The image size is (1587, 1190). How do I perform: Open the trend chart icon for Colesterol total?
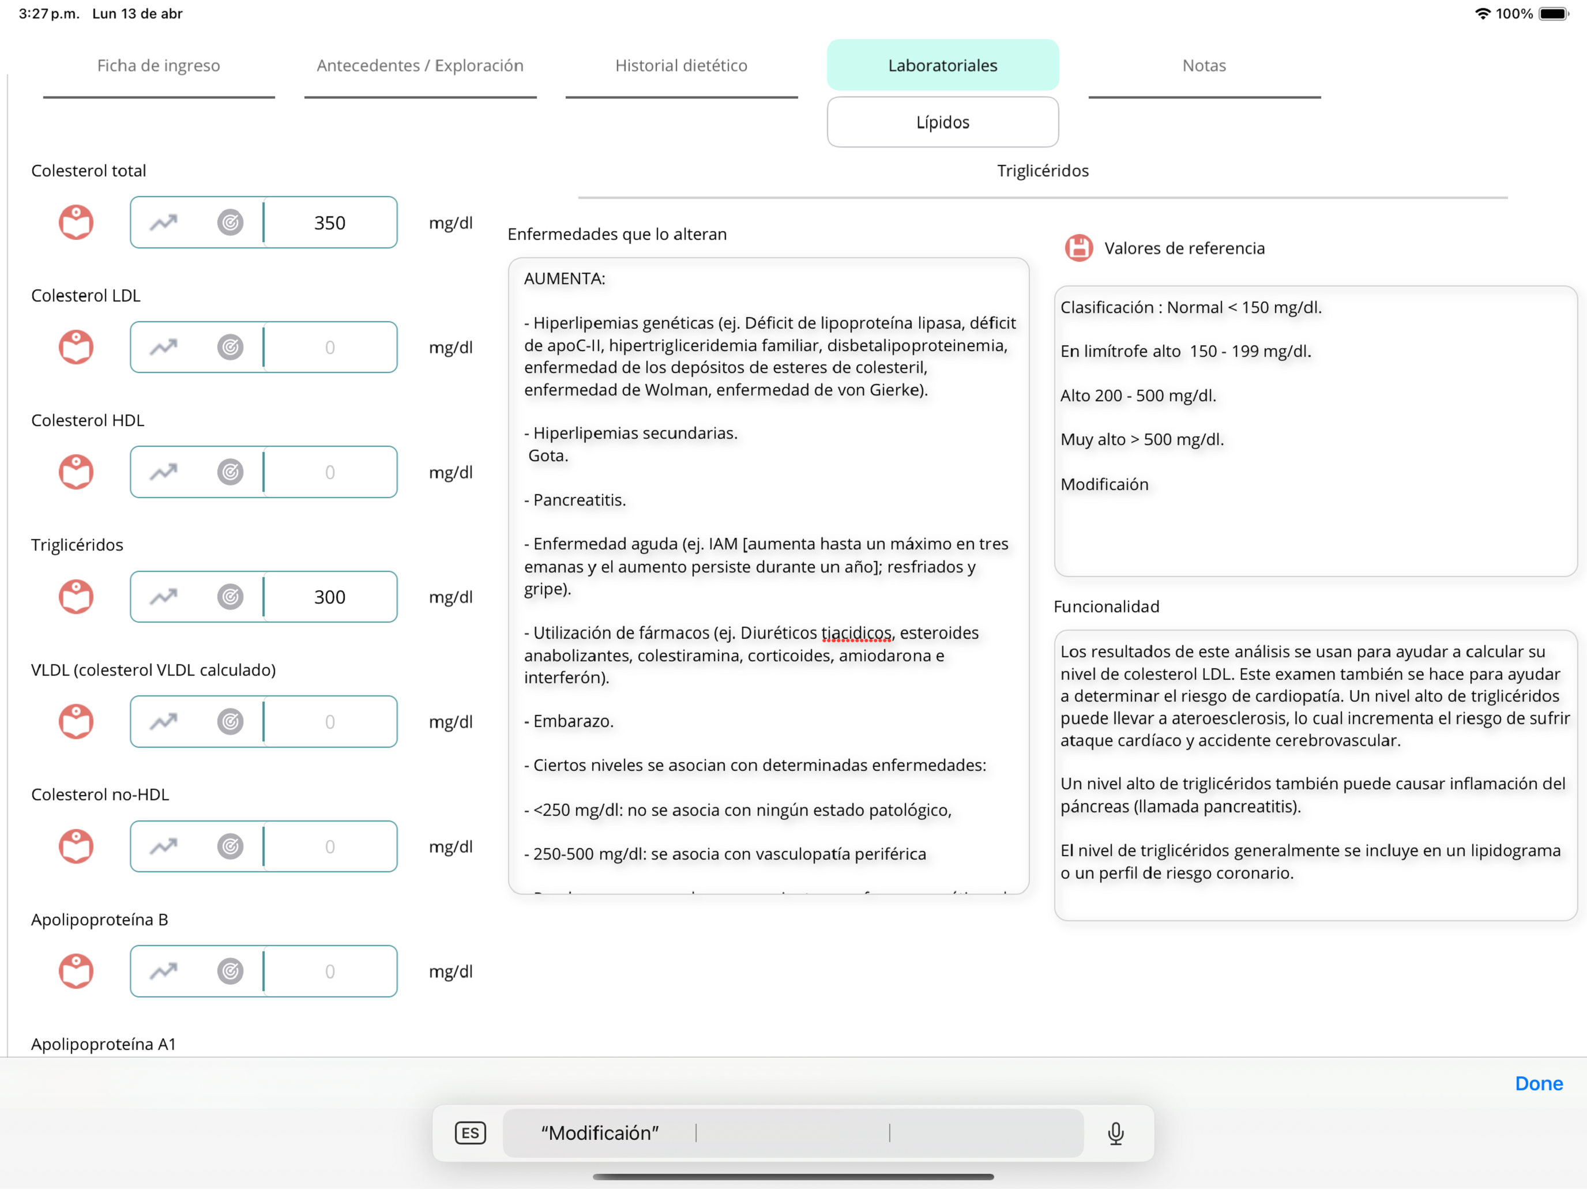(164, 223)
